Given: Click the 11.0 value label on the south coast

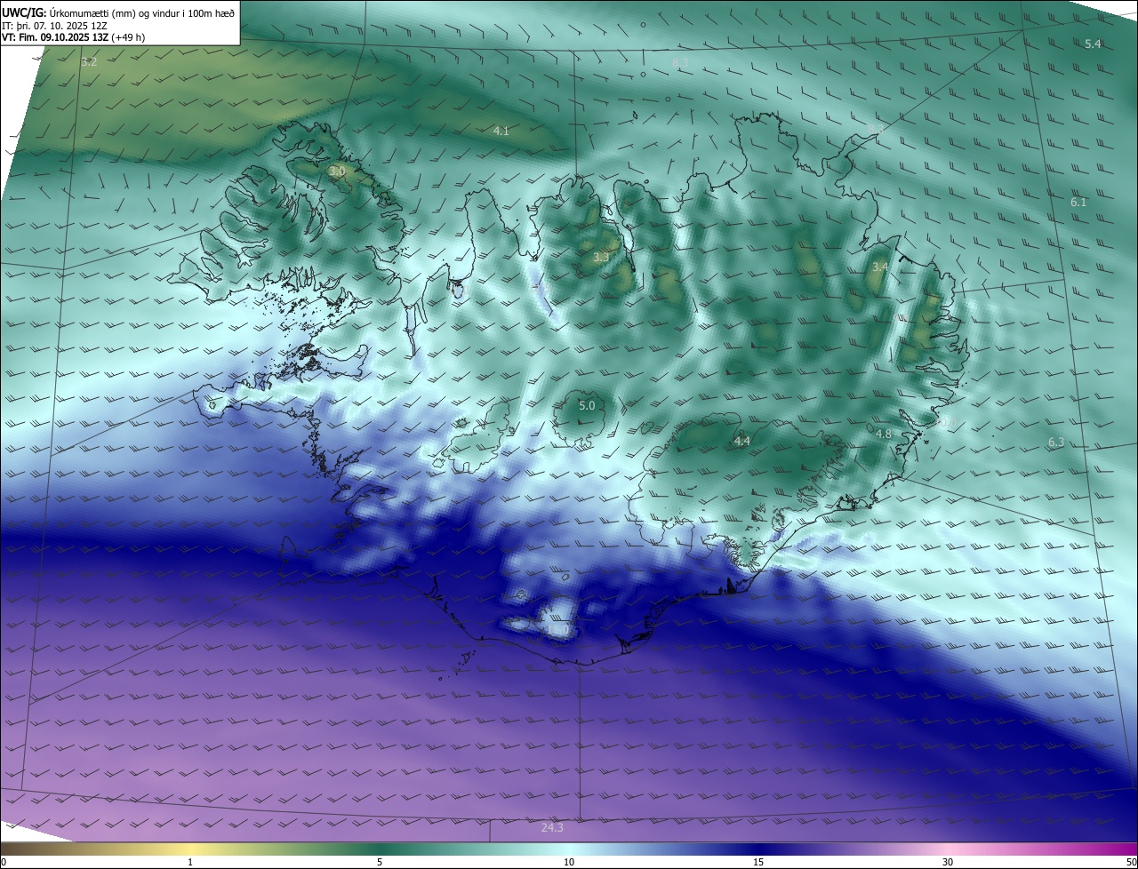Looking at the screenshot, I should tap(557, 630).
